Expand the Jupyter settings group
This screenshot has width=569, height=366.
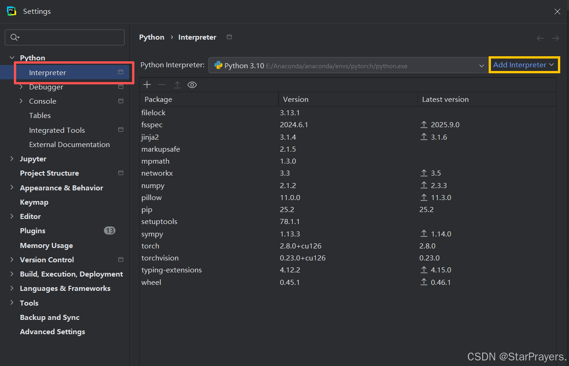[x=12, y=159]
